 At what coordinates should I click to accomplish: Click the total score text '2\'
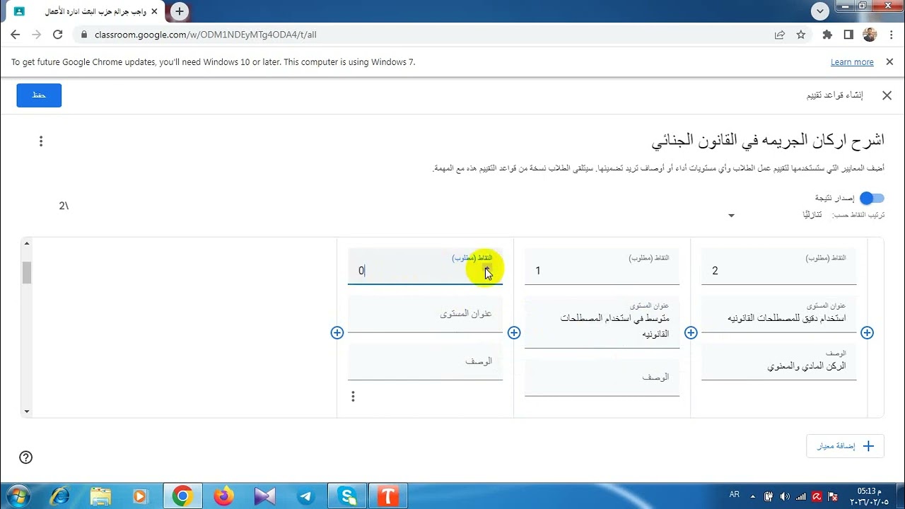tap(64, 206)
